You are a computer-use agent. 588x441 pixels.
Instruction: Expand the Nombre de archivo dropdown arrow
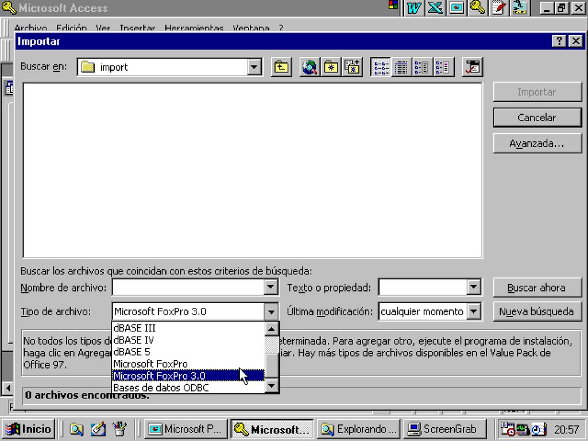tap(270, 288)
